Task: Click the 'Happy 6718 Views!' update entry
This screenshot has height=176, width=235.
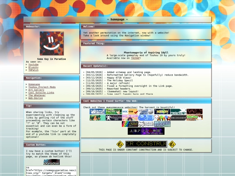Action: click(108, 78)
